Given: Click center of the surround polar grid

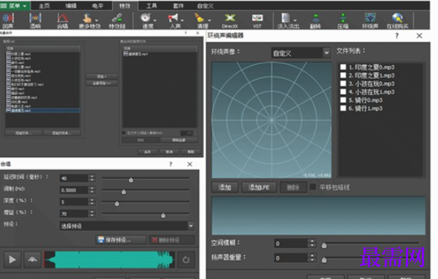Looking at the screenshot, I should (x=272, y=120).
